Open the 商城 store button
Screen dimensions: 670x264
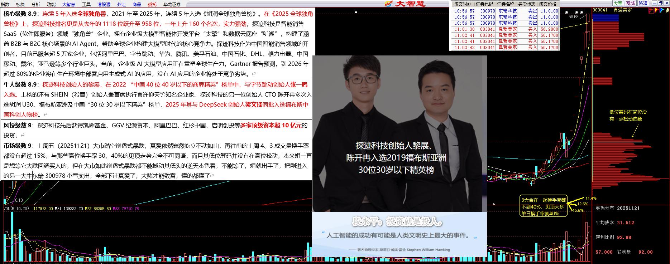631,3
